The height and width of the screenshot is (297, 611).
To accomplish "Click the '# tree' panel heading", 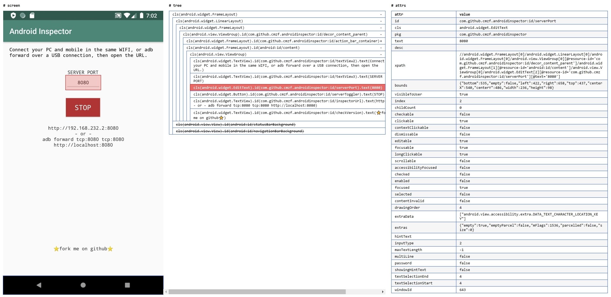I will point(175,5).
